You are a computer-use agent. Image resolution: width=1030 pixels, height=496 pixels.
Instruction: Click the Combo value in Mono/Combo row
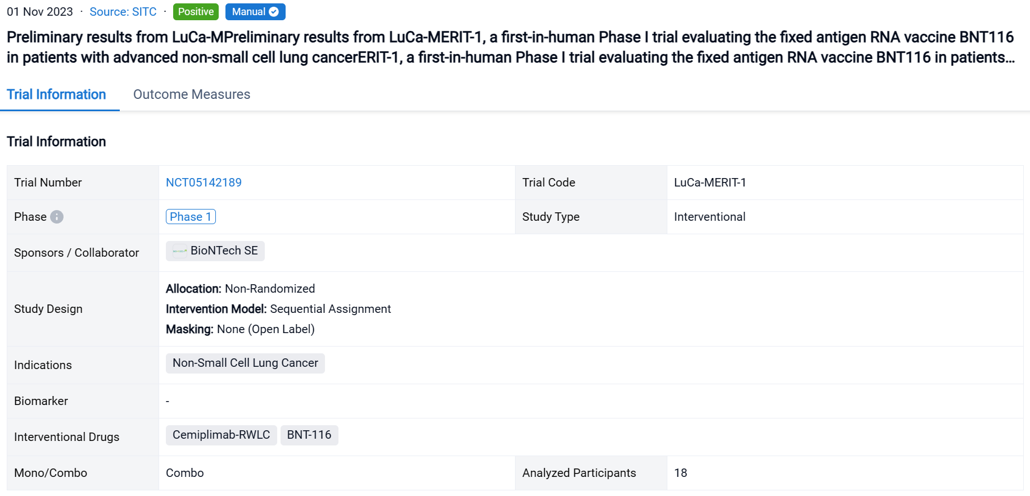click(x=185, y=473)
